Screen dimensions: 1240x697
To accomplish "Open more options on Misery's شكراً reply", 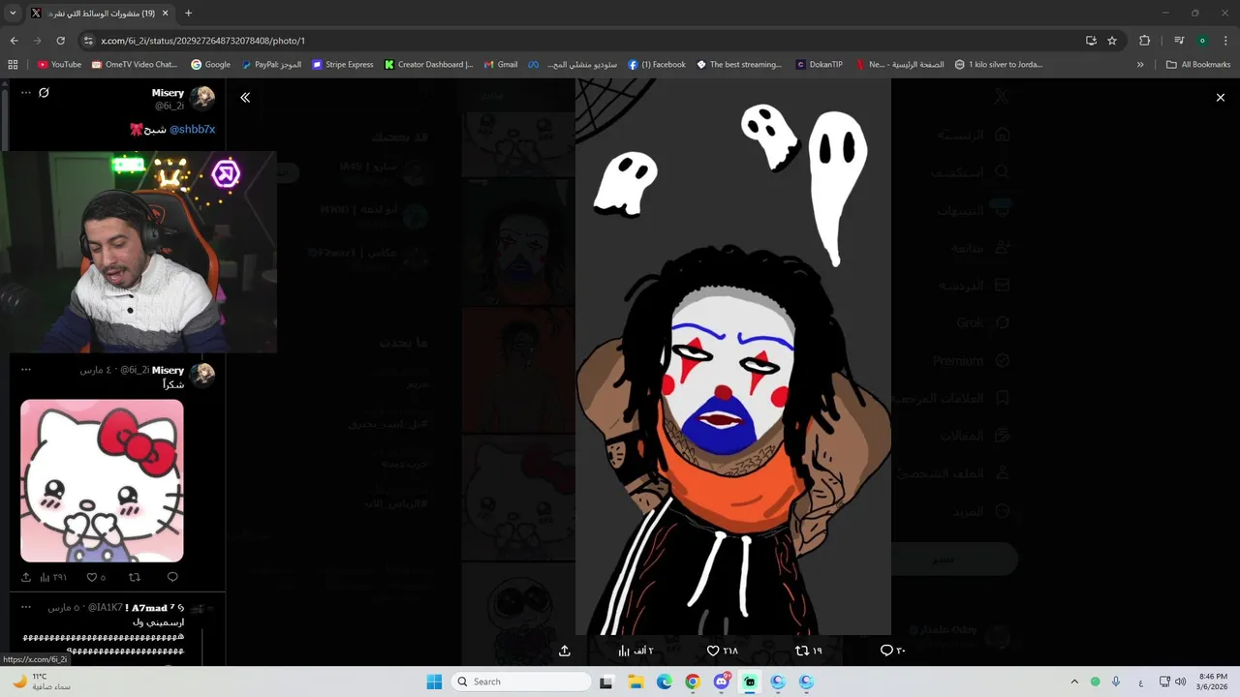I will (x=26, y=370).
